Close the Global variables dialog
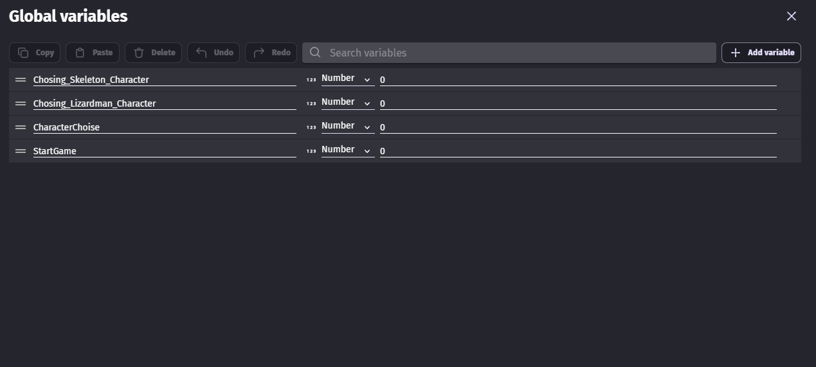Image resolution: width=816 pixels, height=367 pixels. pos(792,16)
